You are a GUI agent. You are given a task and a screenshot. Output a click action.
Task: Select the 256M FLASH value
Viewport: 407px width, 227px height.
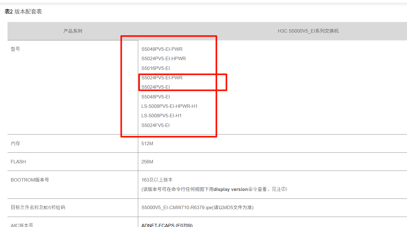point(147,162)
